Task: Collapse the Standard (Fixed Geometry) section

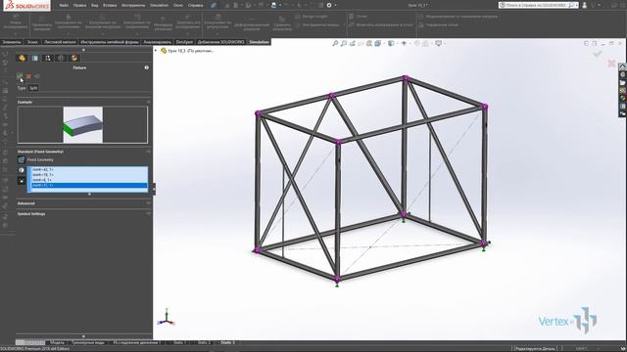Action: click(148, 152)
